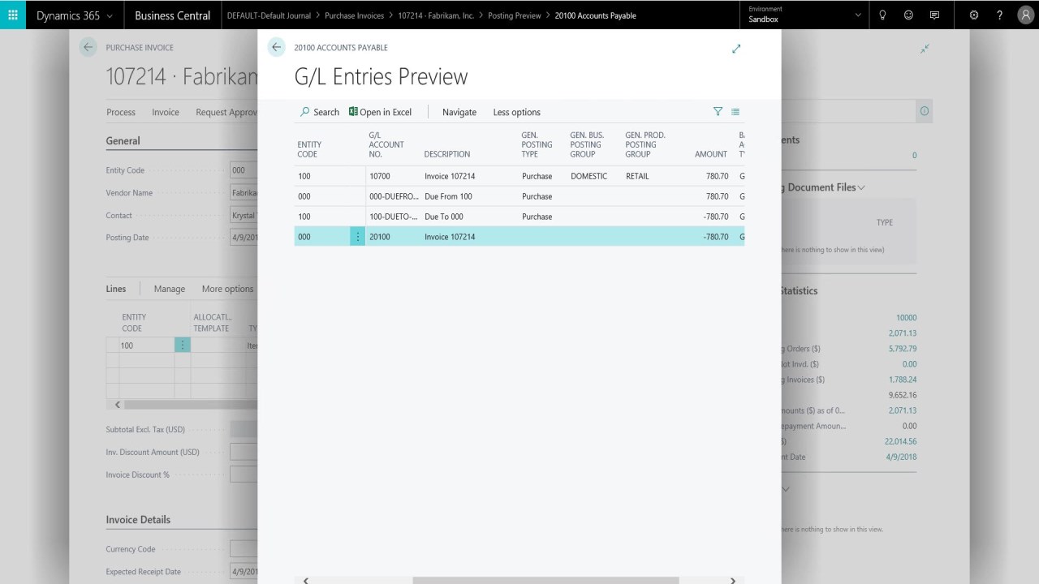This screenshot has width=1039, height=584.
Task: Open the Request Approval menu
Action: 226,112
